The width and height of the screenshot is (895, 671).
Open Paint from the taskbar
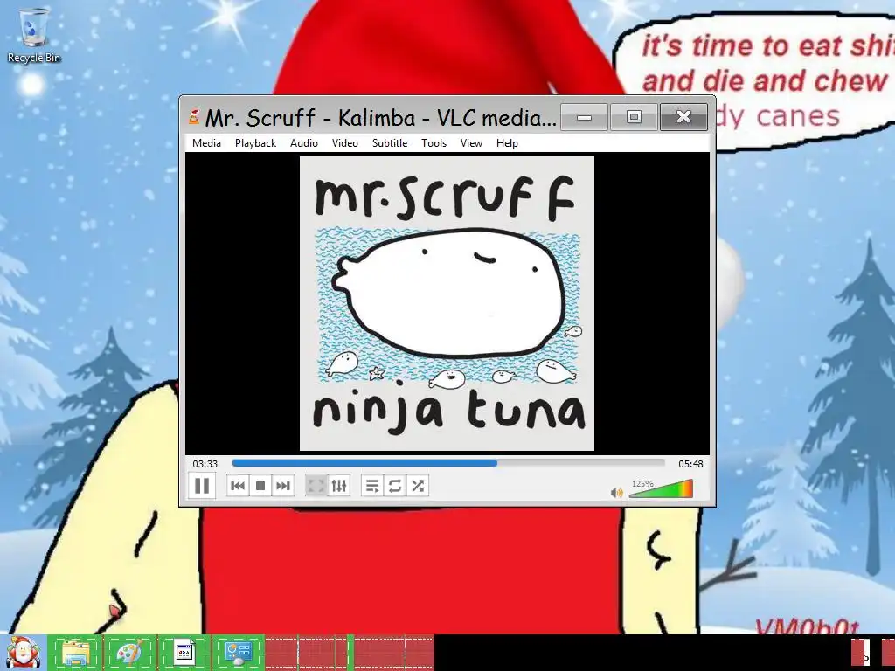coord(129,653)
